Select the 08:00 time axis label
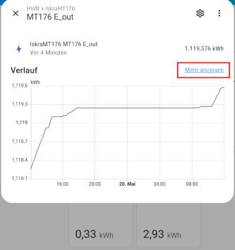 tap(192, 184)
